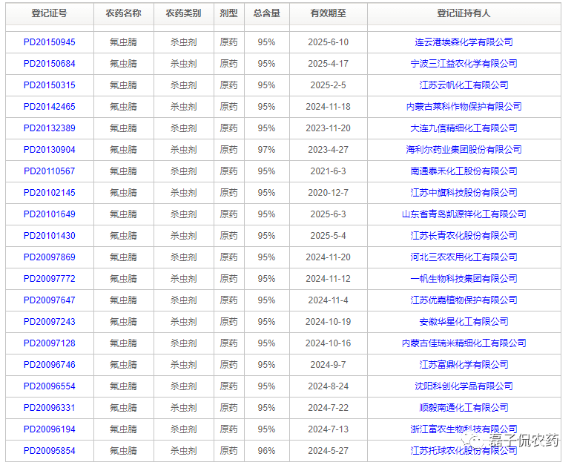Select expiry date 2025-4-17
The height and width of the screenshot is (465, 577).
pyautogui.click(x=329, y=64)
